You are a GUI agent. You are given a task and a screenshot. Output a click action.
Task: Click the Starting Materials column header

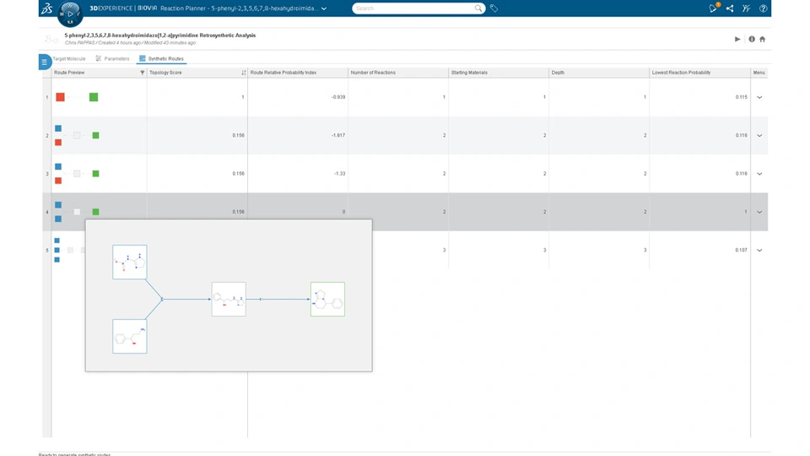(469, 73)
